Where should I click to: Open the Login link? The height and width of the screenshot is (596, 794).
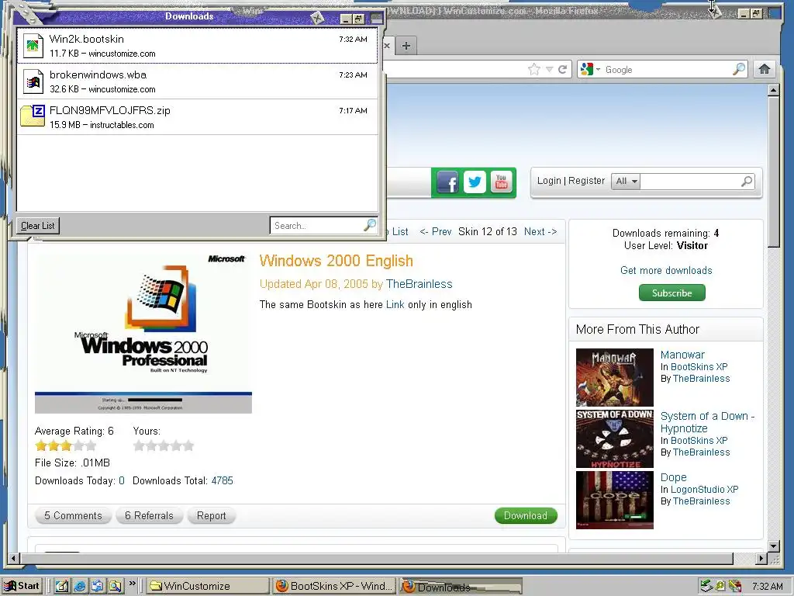[549, 180]
